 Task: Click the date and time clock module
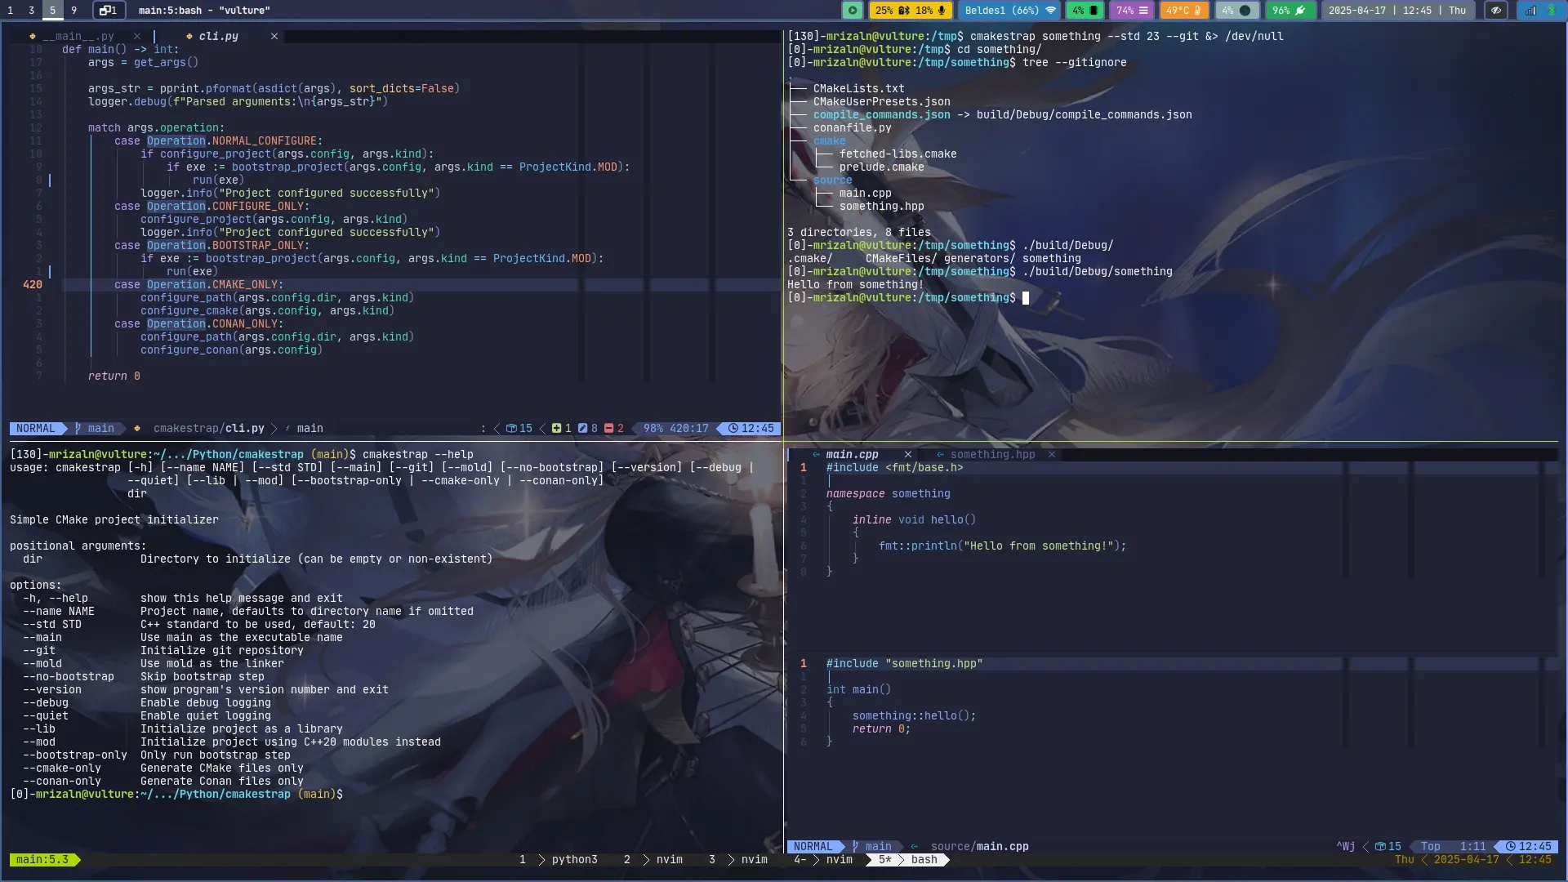click(1396, 11)
